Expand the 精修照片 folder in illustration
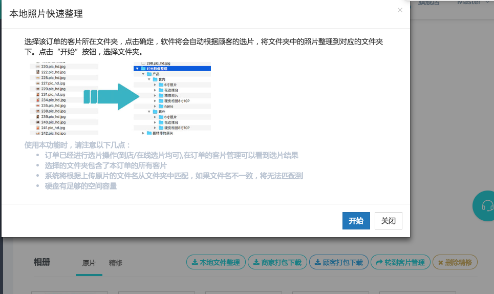 [155, 95]
